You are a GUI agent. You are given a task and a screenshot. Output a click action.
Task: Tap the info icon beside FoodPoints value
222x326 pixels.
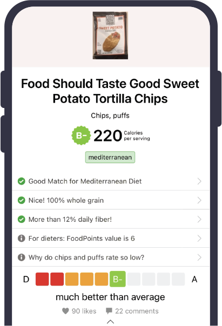[22, 238]
